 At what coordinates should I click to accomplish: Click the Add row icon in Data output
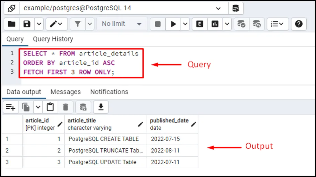pos(10,107)
